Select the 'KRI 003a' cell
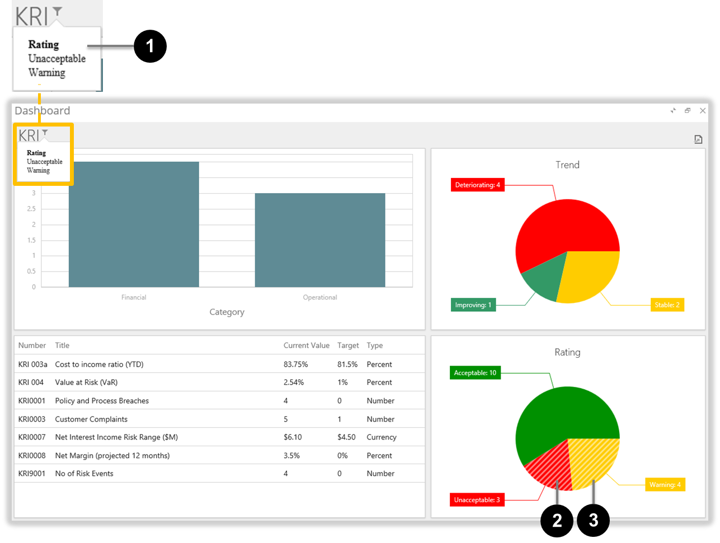 point(33,364)
